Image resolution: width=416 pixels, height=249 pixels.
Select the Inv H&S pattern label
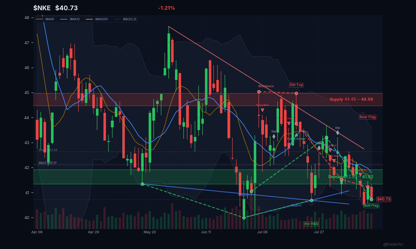click(x=311, y=224)
